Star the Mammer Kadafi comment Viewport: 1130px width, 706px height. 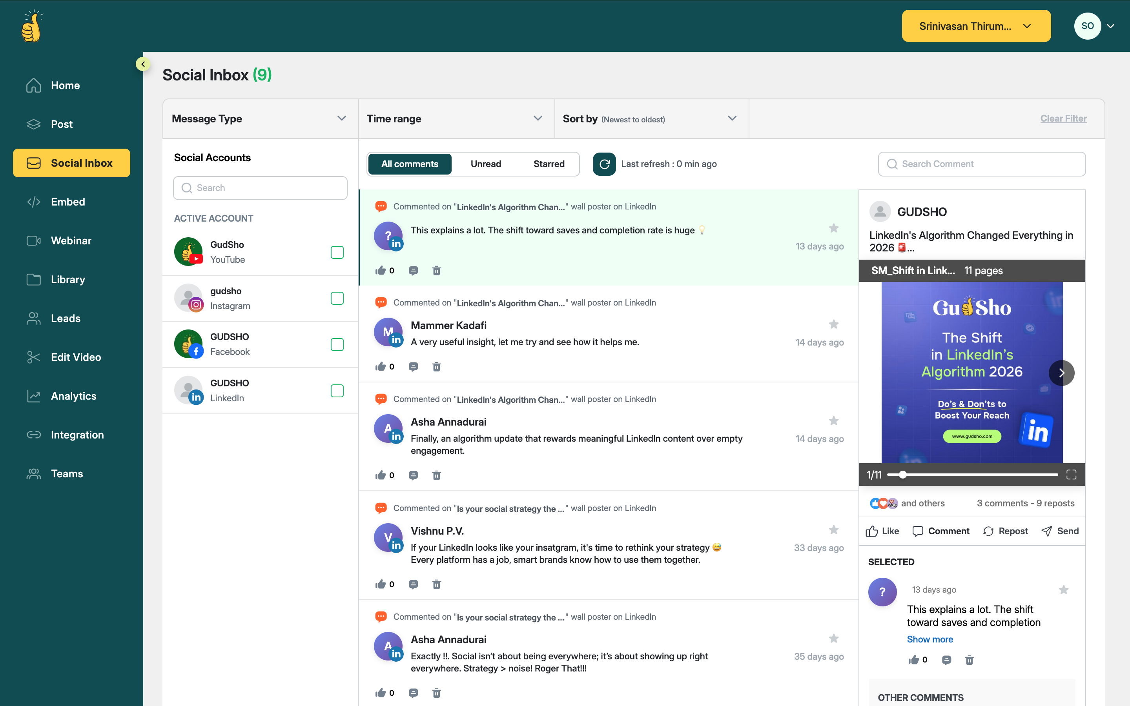pos(833,324)
